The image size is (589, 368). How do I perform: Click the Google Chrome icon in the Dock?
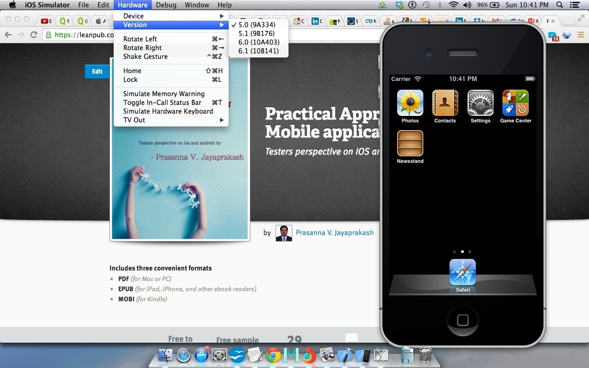tap(273, 356)
